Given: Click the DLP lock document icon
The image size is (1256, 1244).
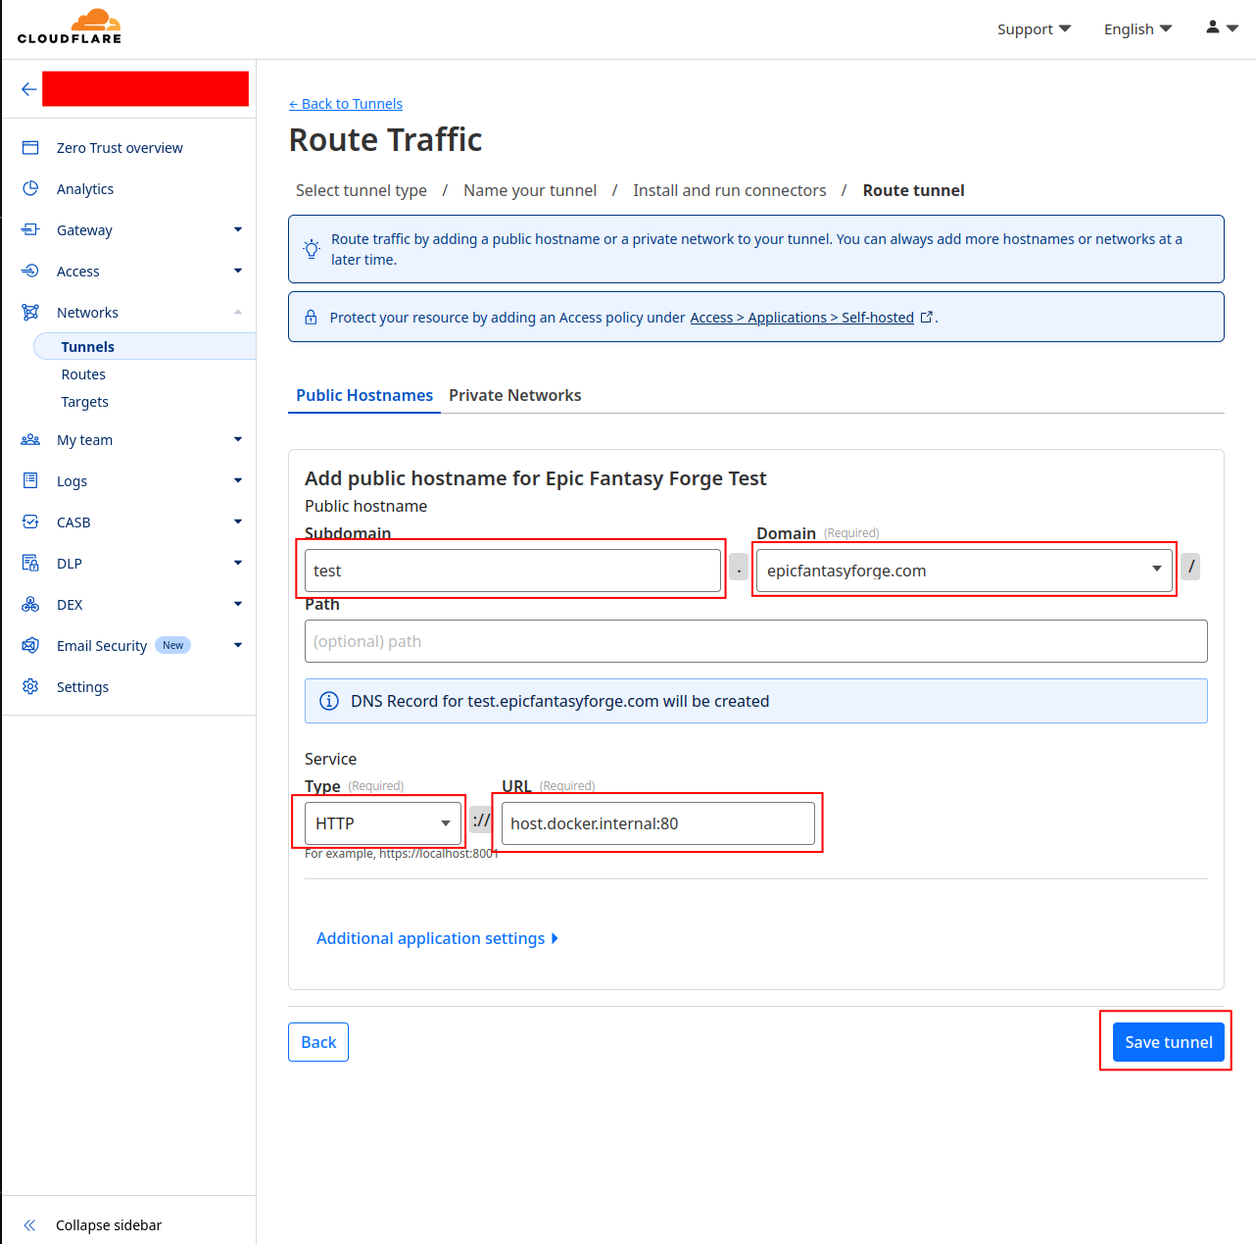Looking at the screenshot, I should (x=30, y=564).
